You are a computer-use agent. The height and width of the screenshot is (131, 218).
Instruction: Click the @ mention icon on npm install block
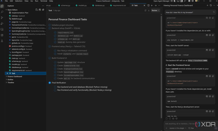[210, 96]
